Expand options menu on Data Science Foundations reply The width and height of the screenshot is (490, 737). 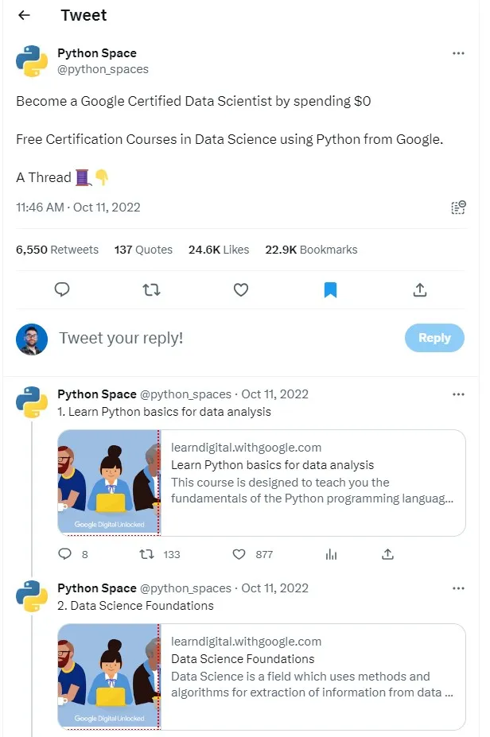click(x=458, y=588)
